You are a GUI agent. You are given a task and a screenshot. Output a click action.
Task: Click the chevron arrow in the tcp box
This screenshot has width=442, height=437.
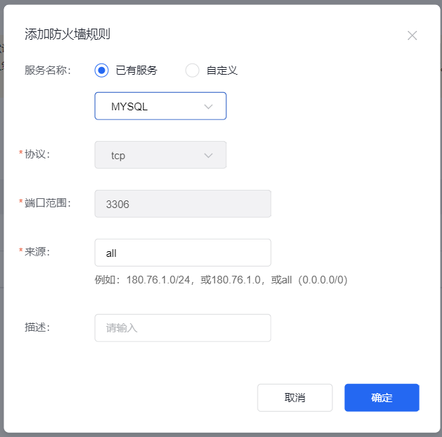click(x=208, y=156)
